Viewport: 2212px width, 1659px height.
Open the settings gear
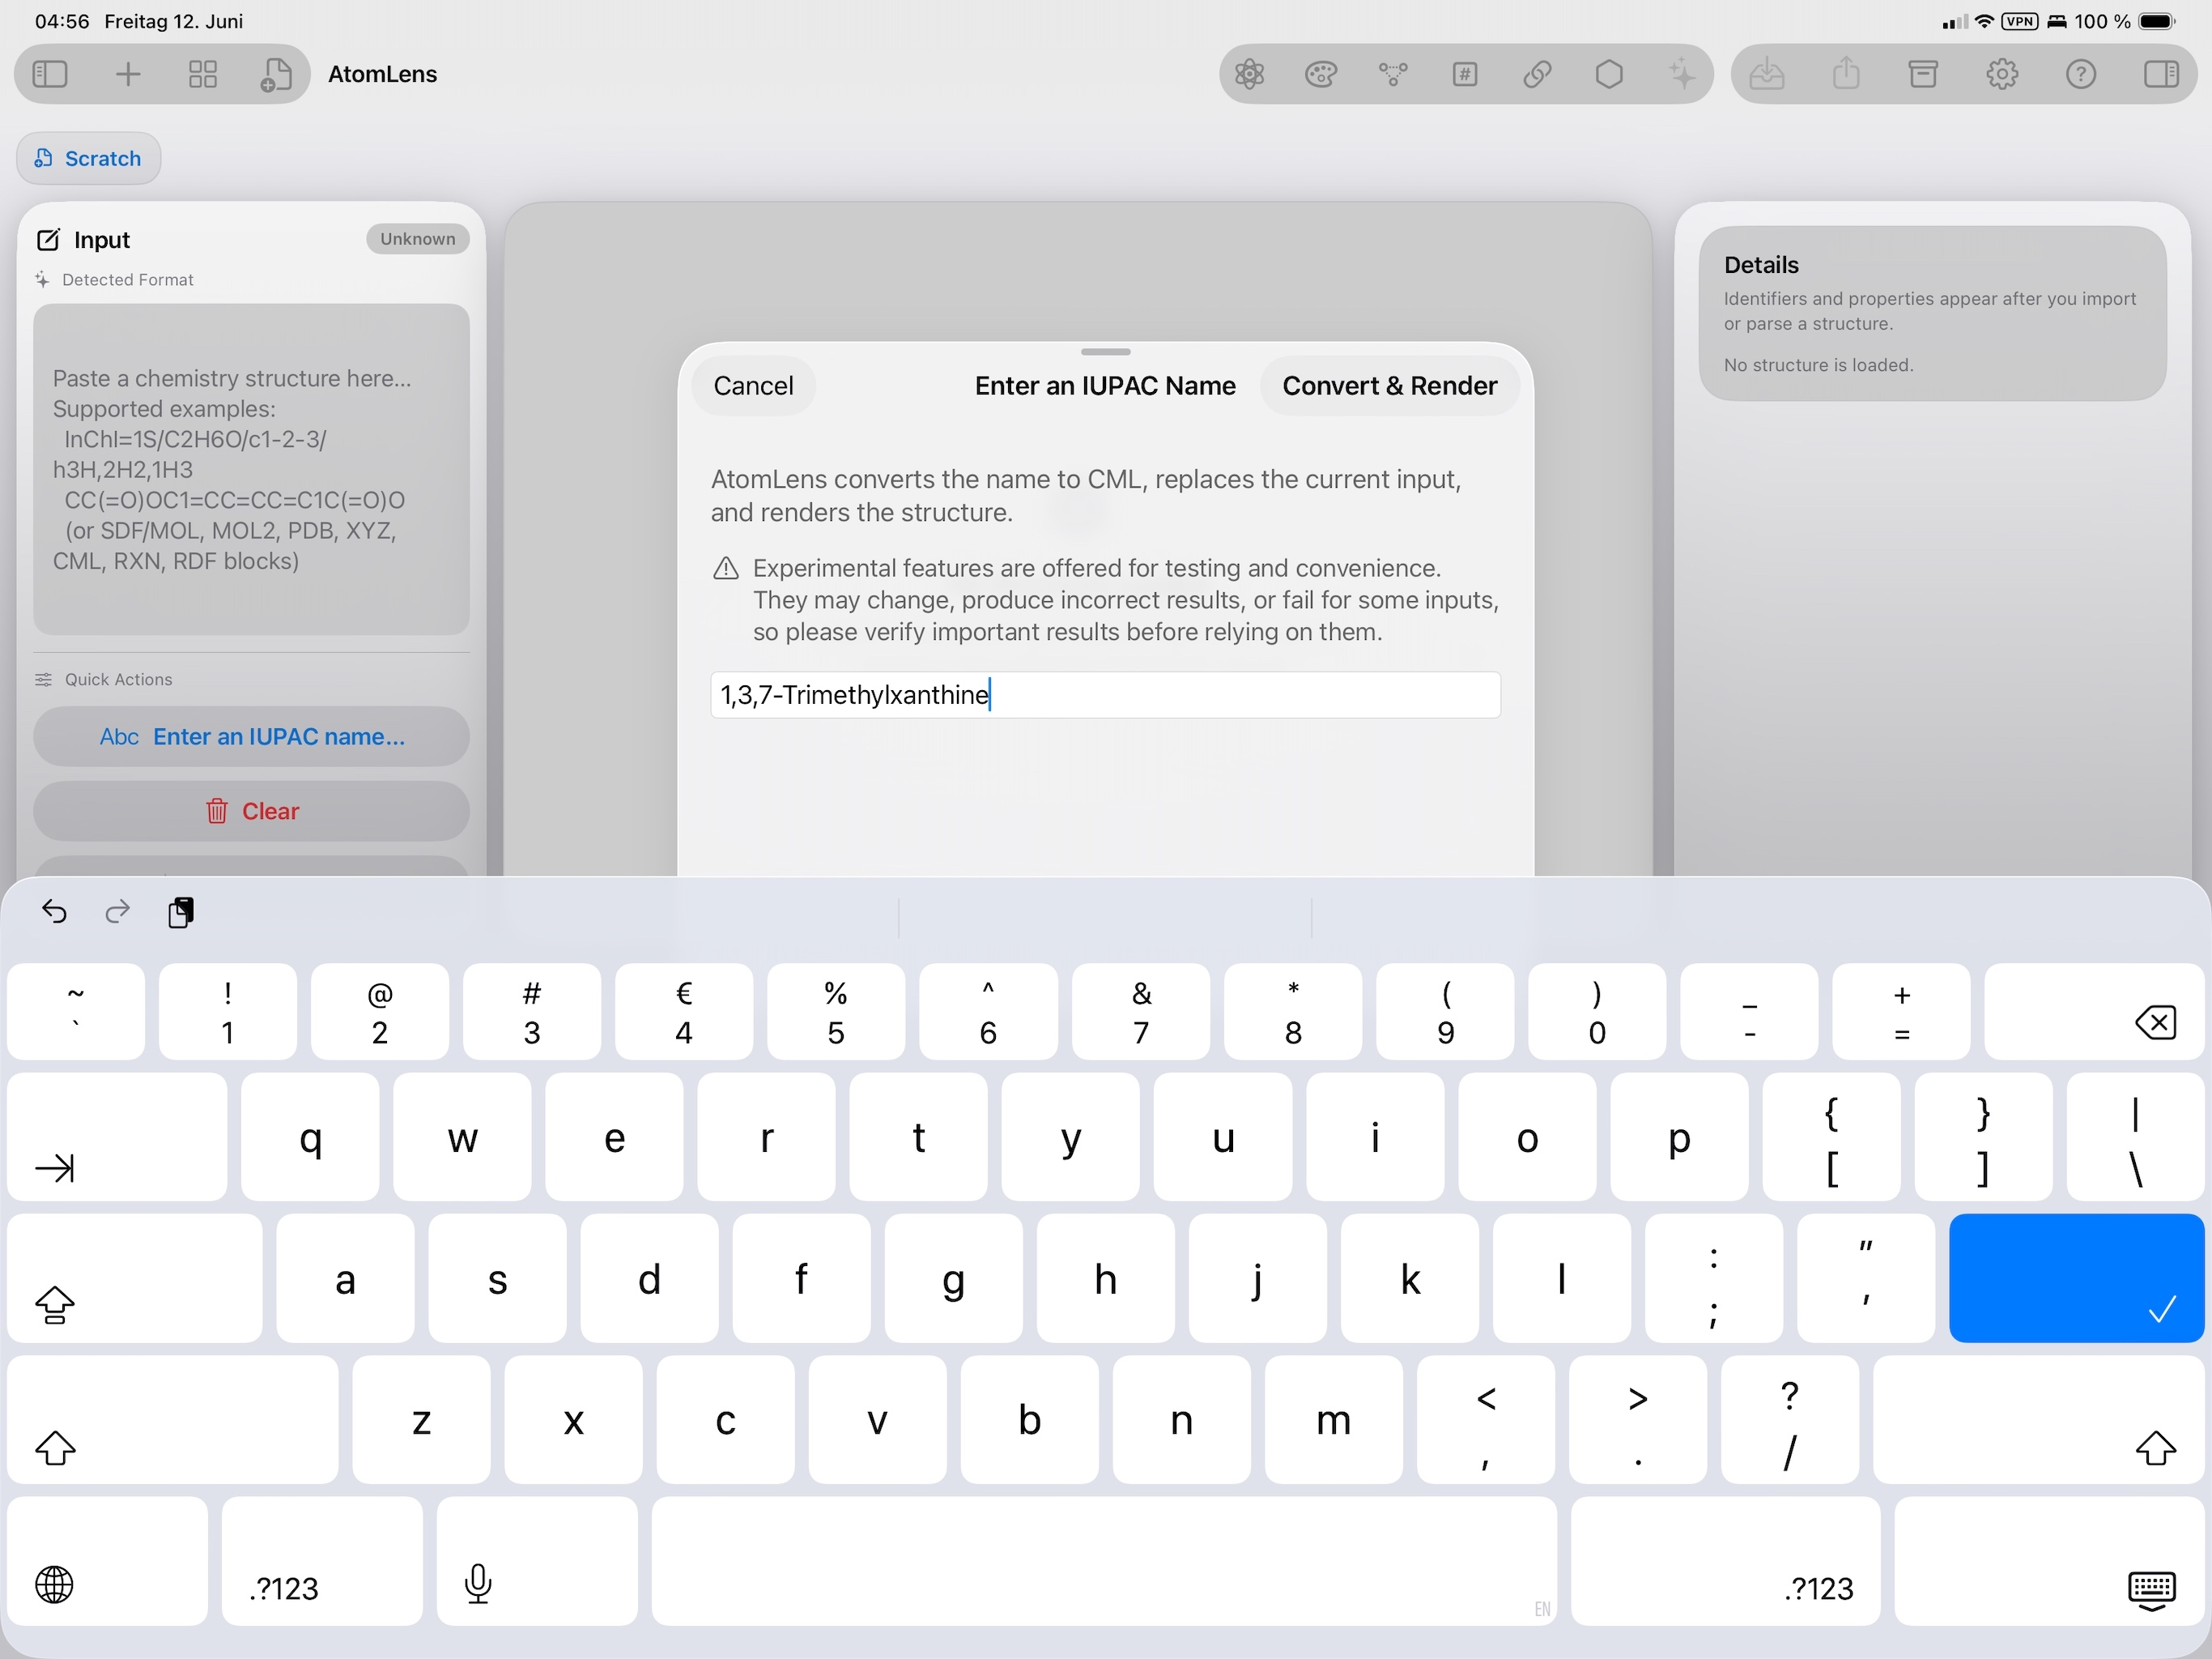pyautogui.click(x=2002, y=74)
